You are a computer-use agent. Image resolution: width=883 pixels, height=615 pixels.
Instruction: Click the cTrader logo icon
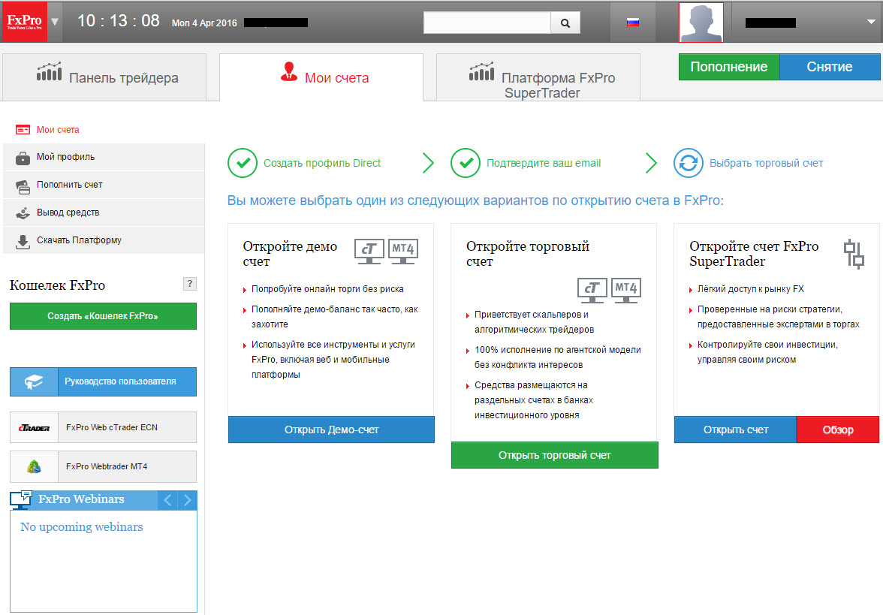pyautogui.click(x=34, y=428)
